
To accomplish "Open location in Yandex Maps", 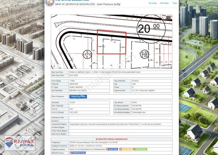I will pyautogui.click(x=125, y=149).
